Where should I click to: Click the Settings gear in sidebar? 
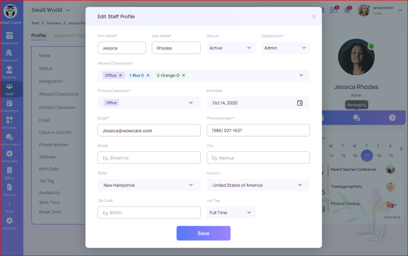point(9,222)
